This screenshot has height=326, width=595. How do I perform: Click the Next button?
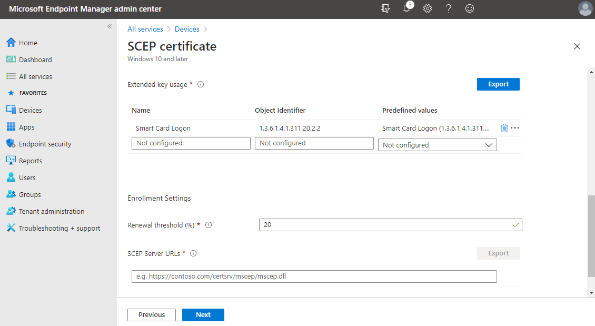[x=203, y=314]
